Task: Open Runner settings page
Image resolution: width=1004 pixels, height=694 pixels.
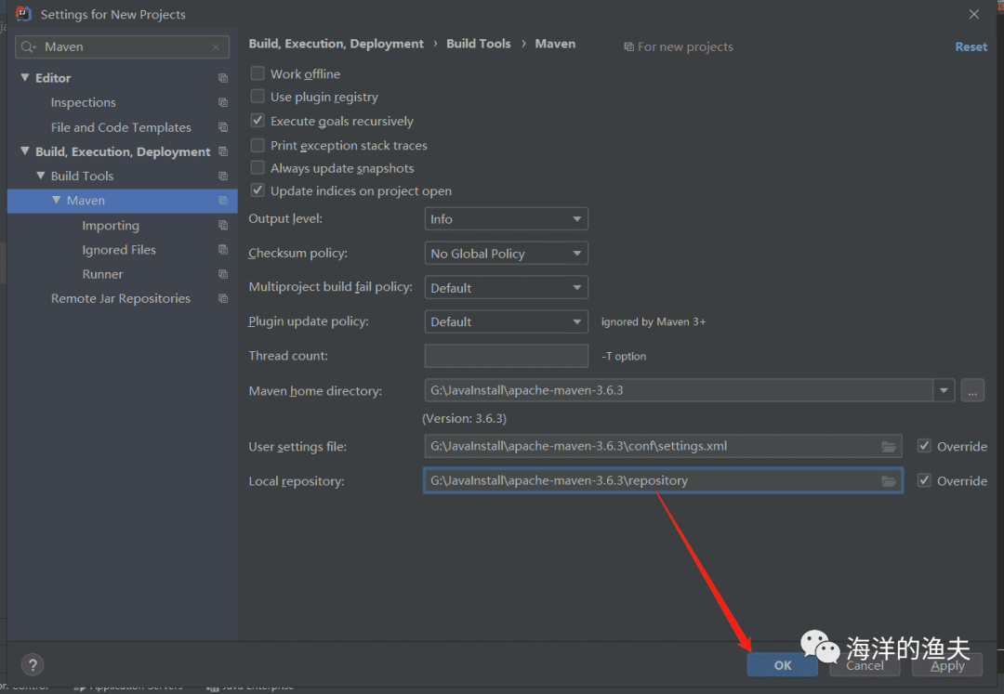Action: (x=102, y=274)
